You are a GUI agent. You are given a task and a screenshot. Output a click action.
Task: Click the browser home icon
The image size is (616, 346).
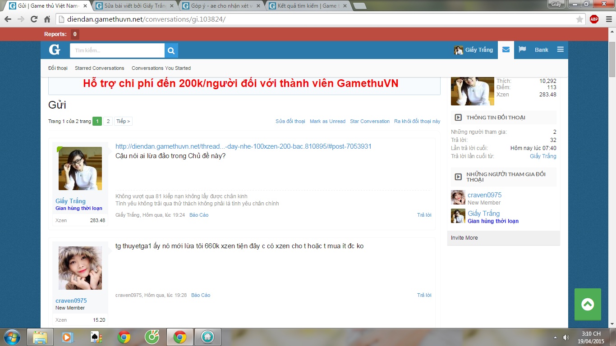(x=47, y=19)
